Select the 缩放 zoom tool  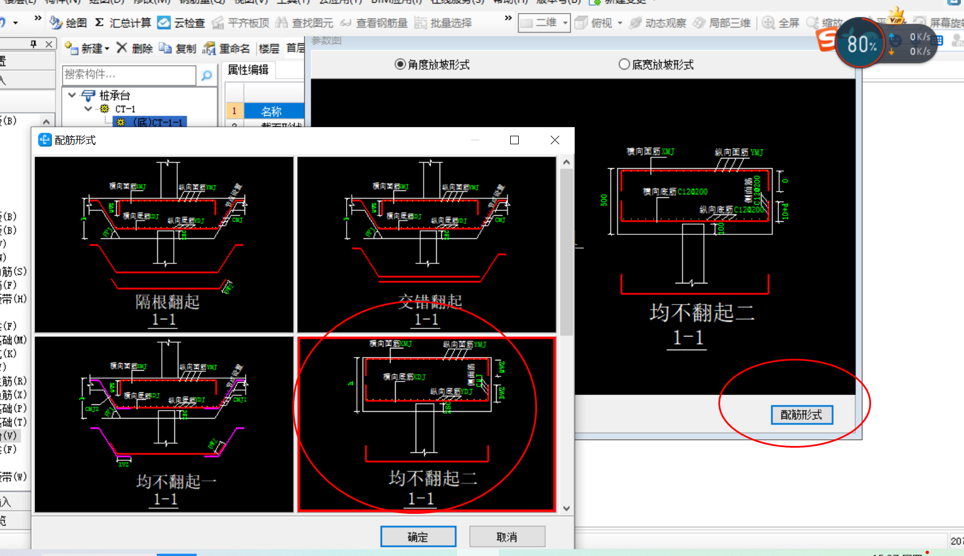[x=824, y=23]
